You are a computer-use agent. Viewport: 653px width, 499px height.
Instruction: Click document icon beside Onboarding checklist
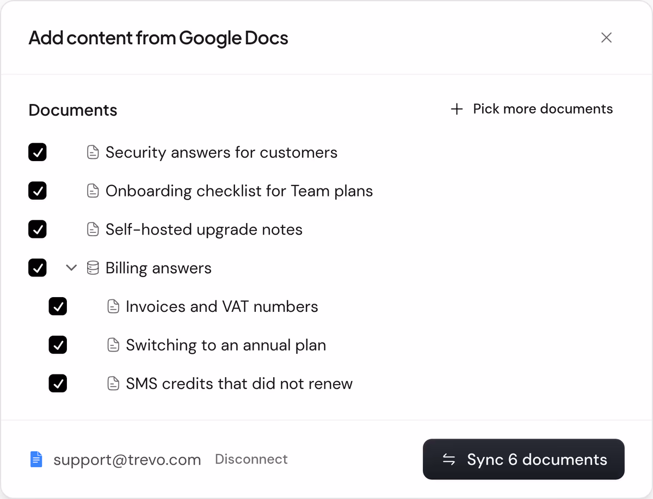[x=93, y=191]
